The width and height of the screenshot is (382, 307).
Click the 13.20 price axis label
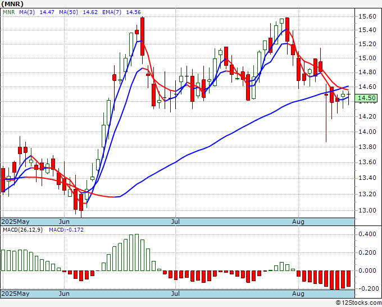coord(367,194)
